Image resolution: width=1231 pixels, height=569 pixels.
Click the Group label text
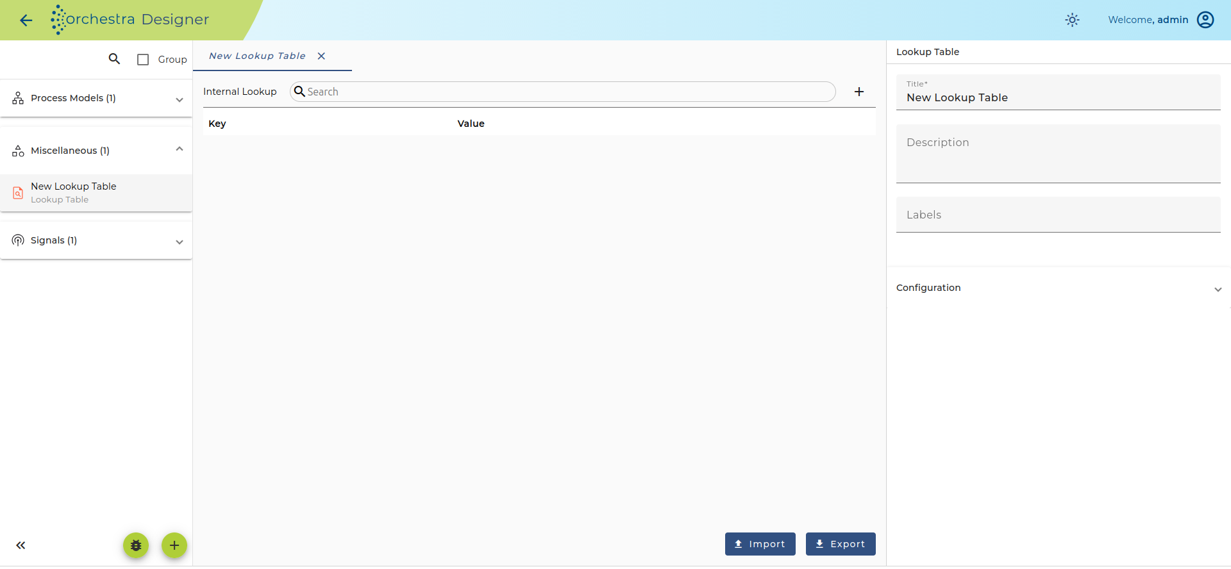coord(172,60)
